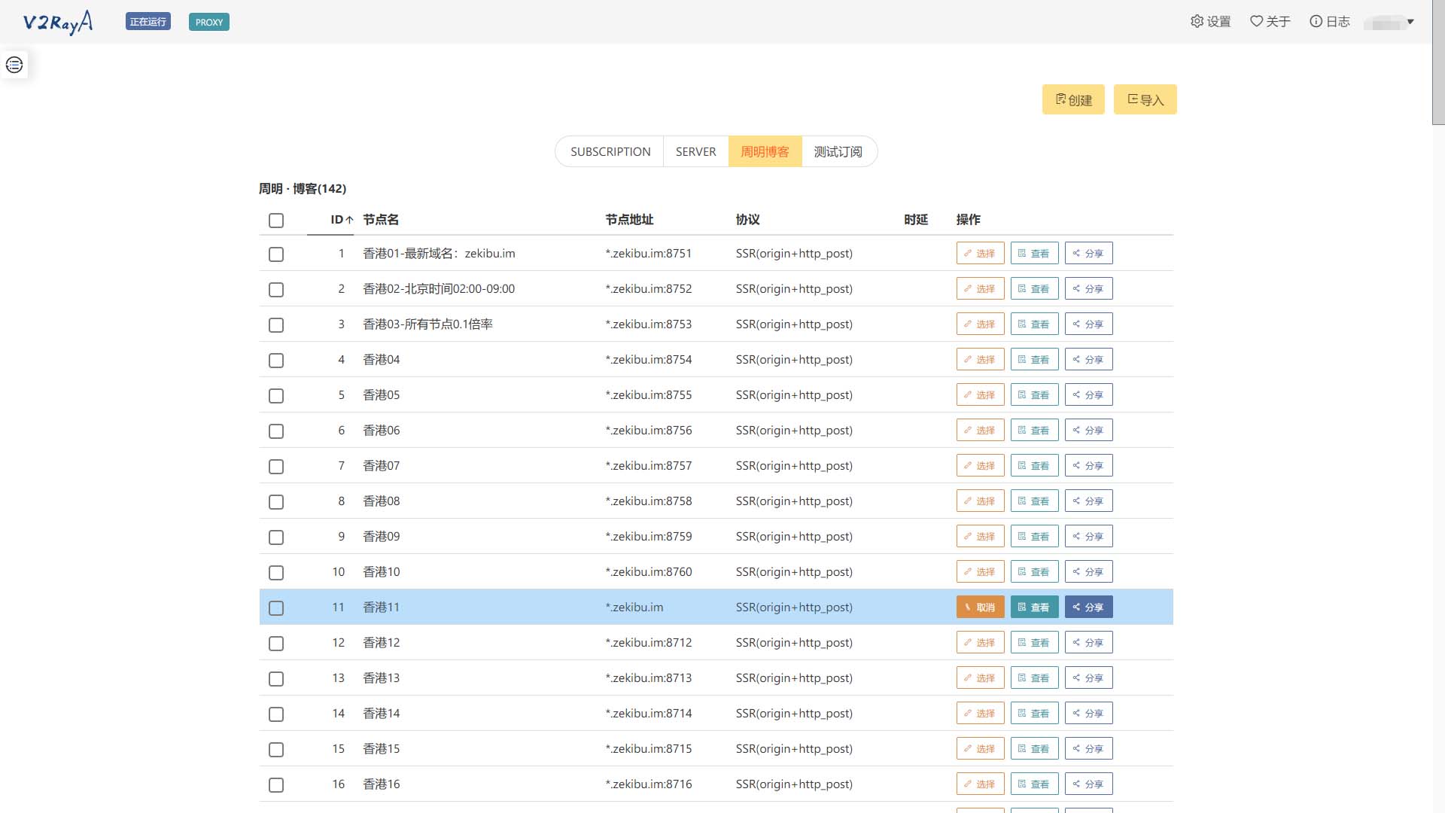This screenshot has width=1445, height=813.
Task: Click the 周明 · 博客(142) heading
Action: click(303, 188)
